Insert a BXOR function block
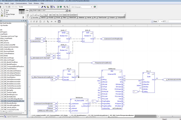Screen dimensions: 181x120 pos(72,15)
